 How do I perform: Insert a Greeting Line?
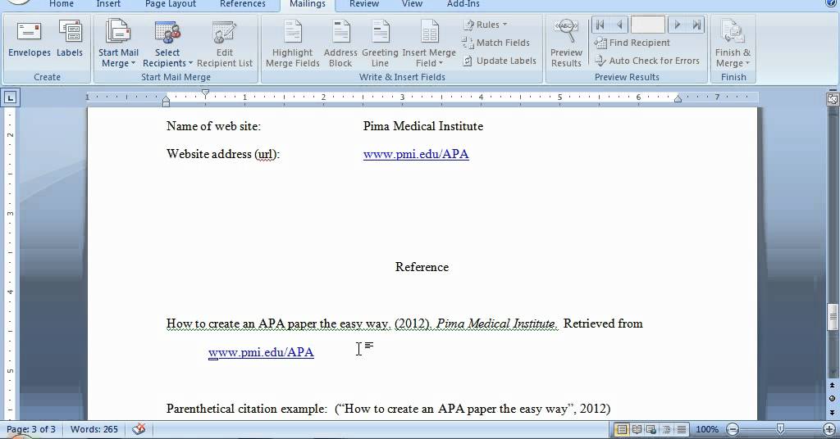(380, 43)
